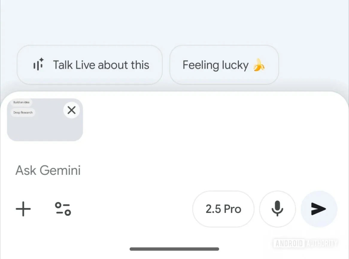Image resolution: width=349 pixels, height=259 pixels.
Task: Expand tool options from the tune control
Action: pos(63,209)
